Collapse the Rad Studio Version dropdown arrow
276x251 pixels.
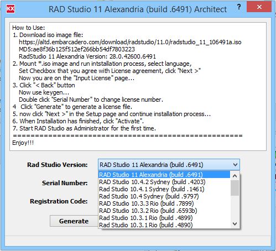click(235, 165)
